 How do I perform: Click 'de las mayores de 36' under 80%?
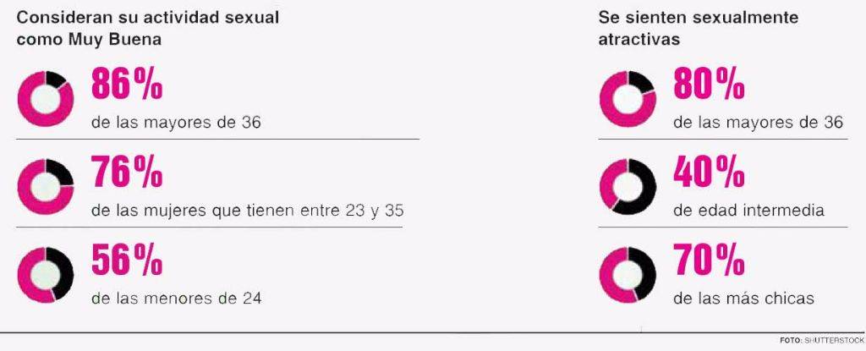click(759, 123)
